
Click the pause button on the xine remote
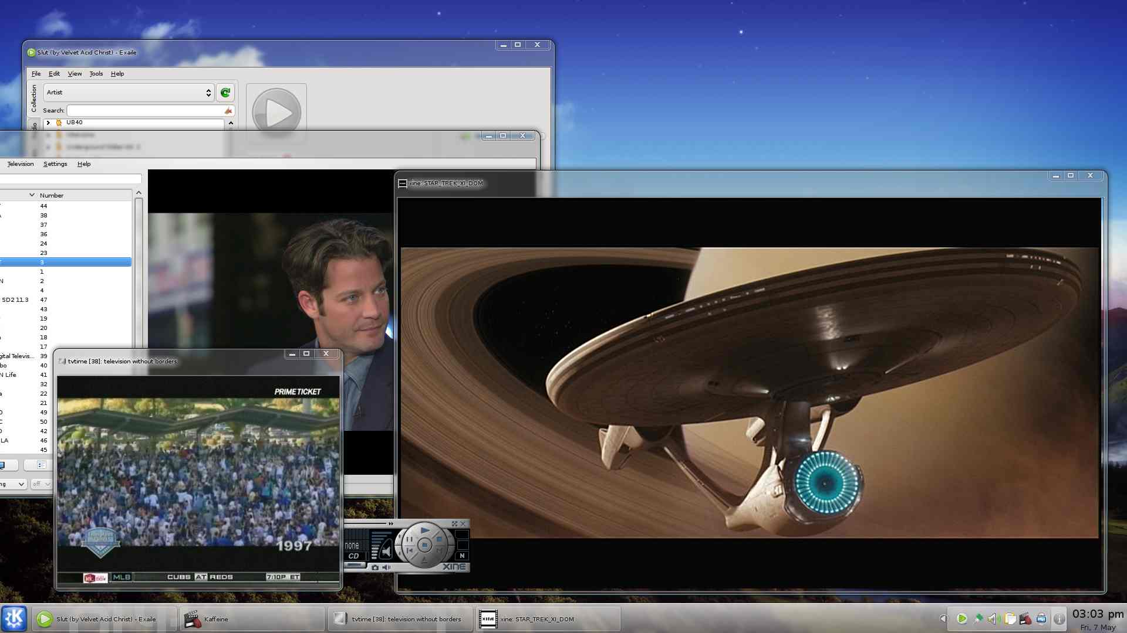(x=409, y=539)
